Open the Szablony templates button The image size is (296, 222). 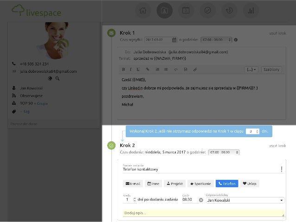pyautogui.click(x=271, y=70)
